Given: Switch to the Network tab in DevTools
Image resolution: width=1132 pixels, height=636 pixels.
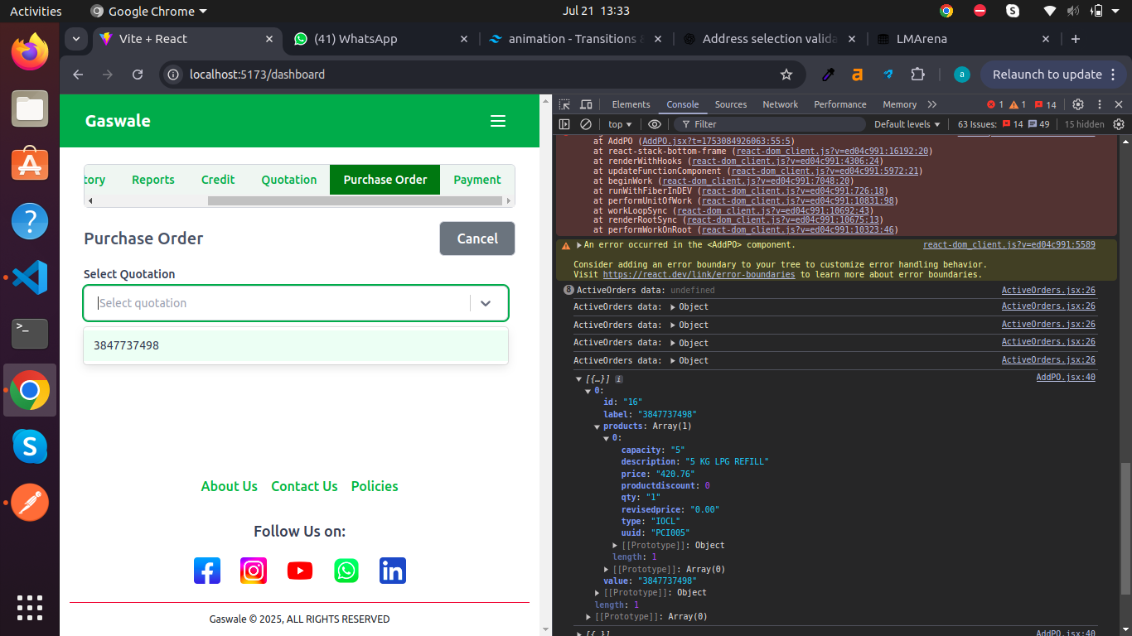Looking at the screenshot, I should (780, 104).
